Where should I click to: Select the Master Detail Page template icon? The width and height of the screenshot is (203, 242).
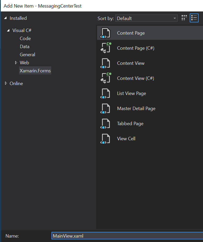[105, 109]
